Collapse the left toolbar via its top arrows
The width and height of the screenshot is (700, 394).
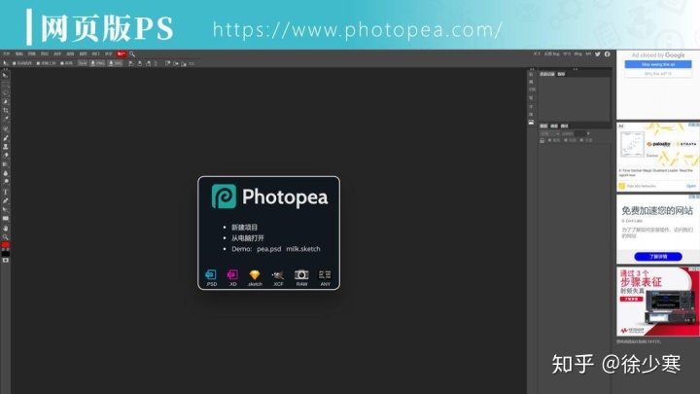coord(6,69)
